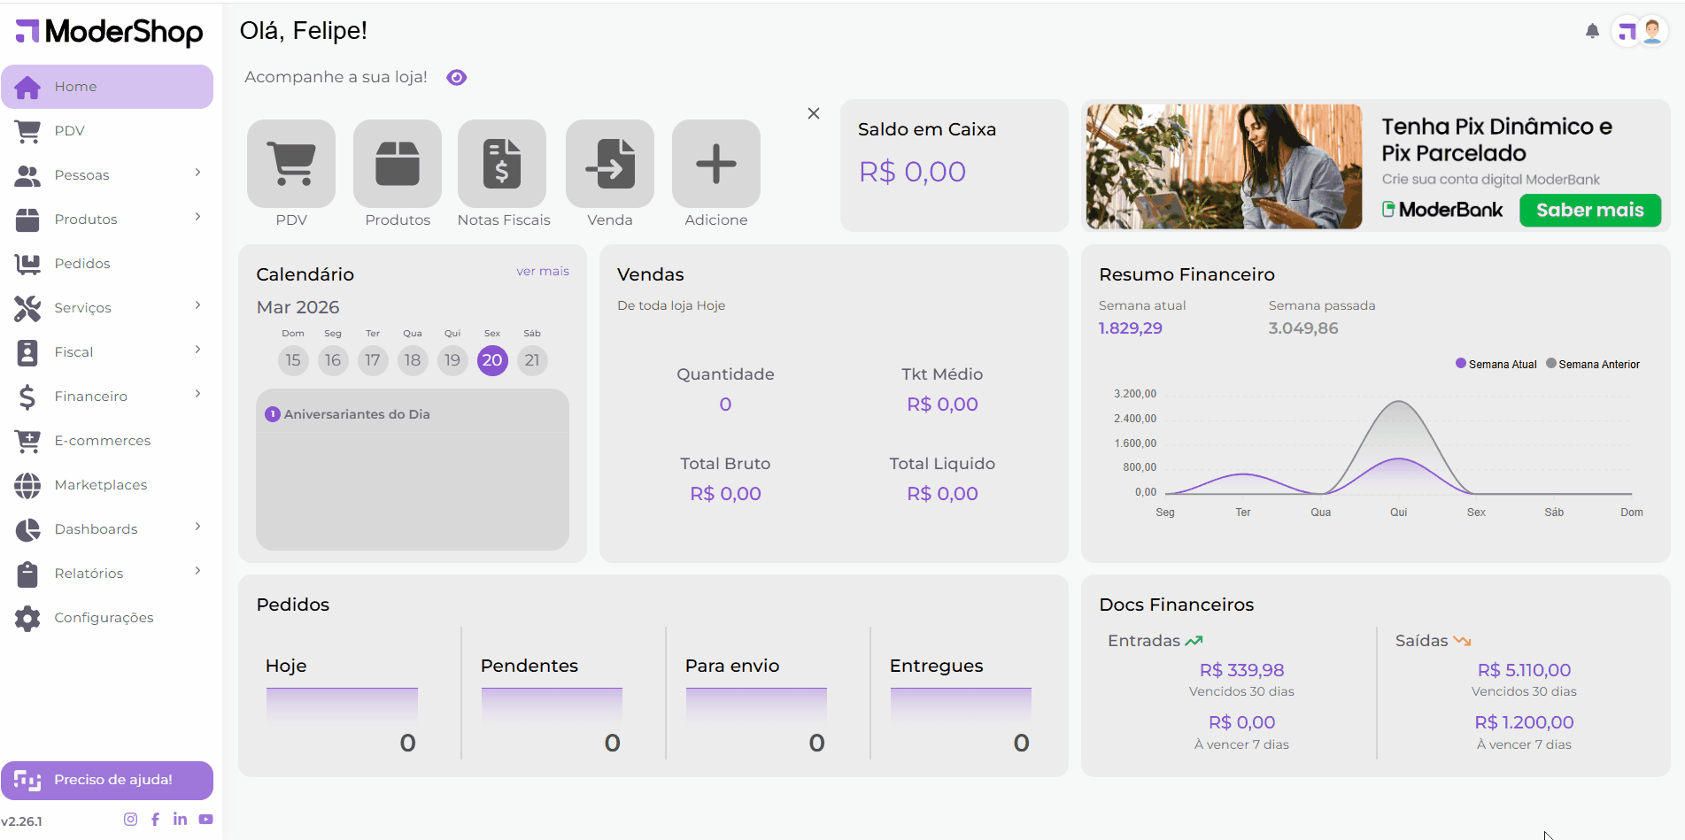
Task: Open the Notas Fiscais shortcut tile
Action: click(502, 164)
